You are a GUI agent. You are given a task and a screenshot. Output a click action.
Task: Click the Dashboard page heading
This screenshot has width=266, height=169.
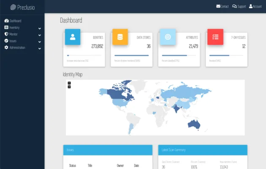71,20
